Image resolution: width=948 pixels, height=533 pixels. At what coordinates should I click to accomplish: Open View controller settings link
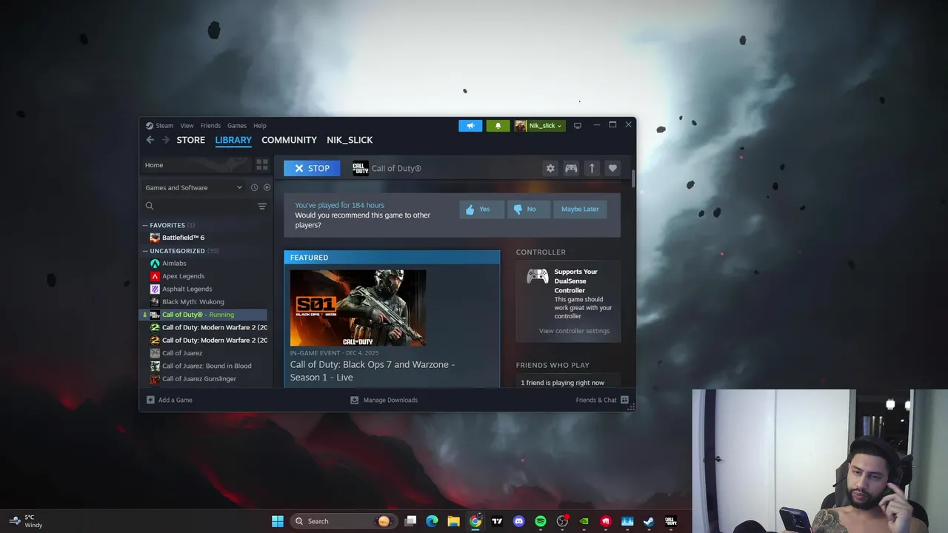574,331
